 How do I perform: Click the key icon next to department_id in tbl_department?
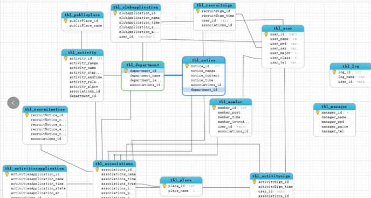coord(126,71)
